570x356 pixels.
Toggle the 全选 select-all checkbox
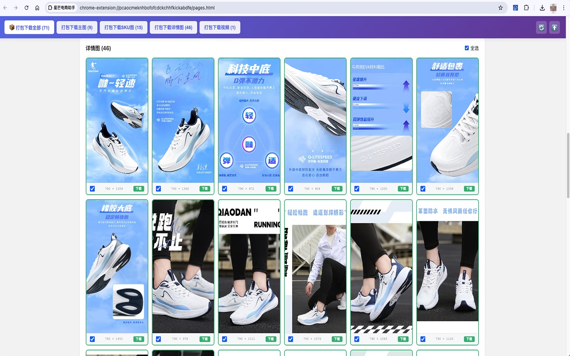467,48
